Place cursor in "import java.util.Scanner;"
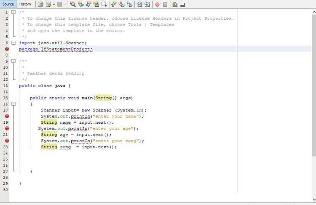 [x=53, y=43]
